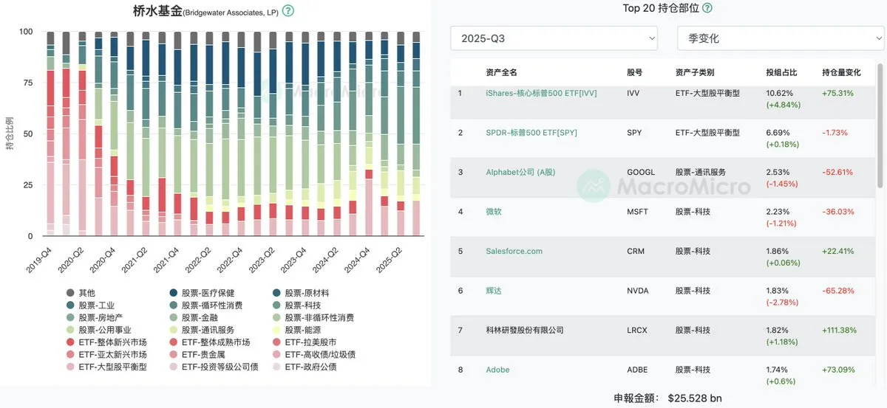Click the help icon next to Top 20 持仓部位
Image resolution: width=887 pixels, height=408 pixels.
point(707,8)
